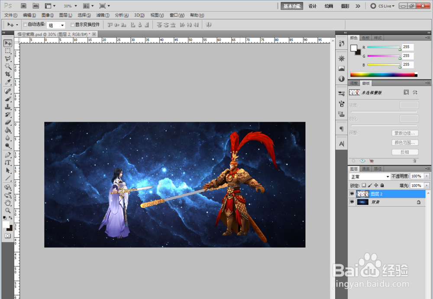The height and width of the screenshot is (299, 433).
Task: Select the Hand tool
Action: tap(8, 202)
